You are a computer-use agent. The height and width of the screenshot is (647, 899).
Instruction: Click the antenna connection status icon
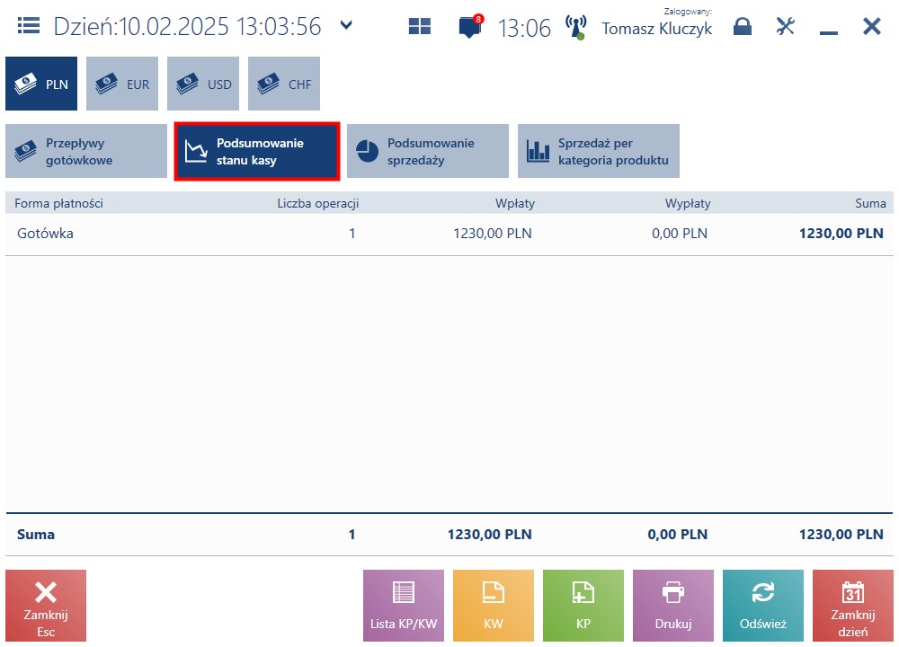click(x=575, y=27)
